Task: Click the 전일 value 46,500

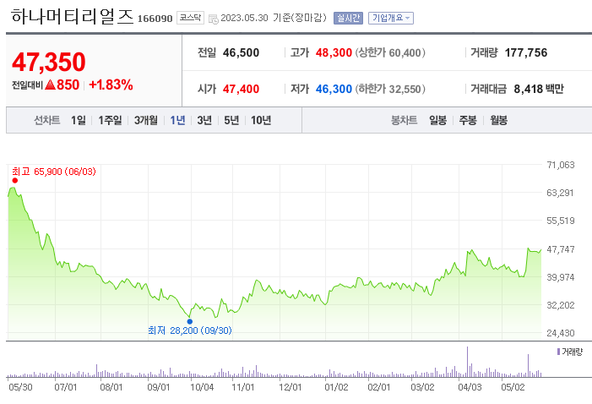Action: 241,52
